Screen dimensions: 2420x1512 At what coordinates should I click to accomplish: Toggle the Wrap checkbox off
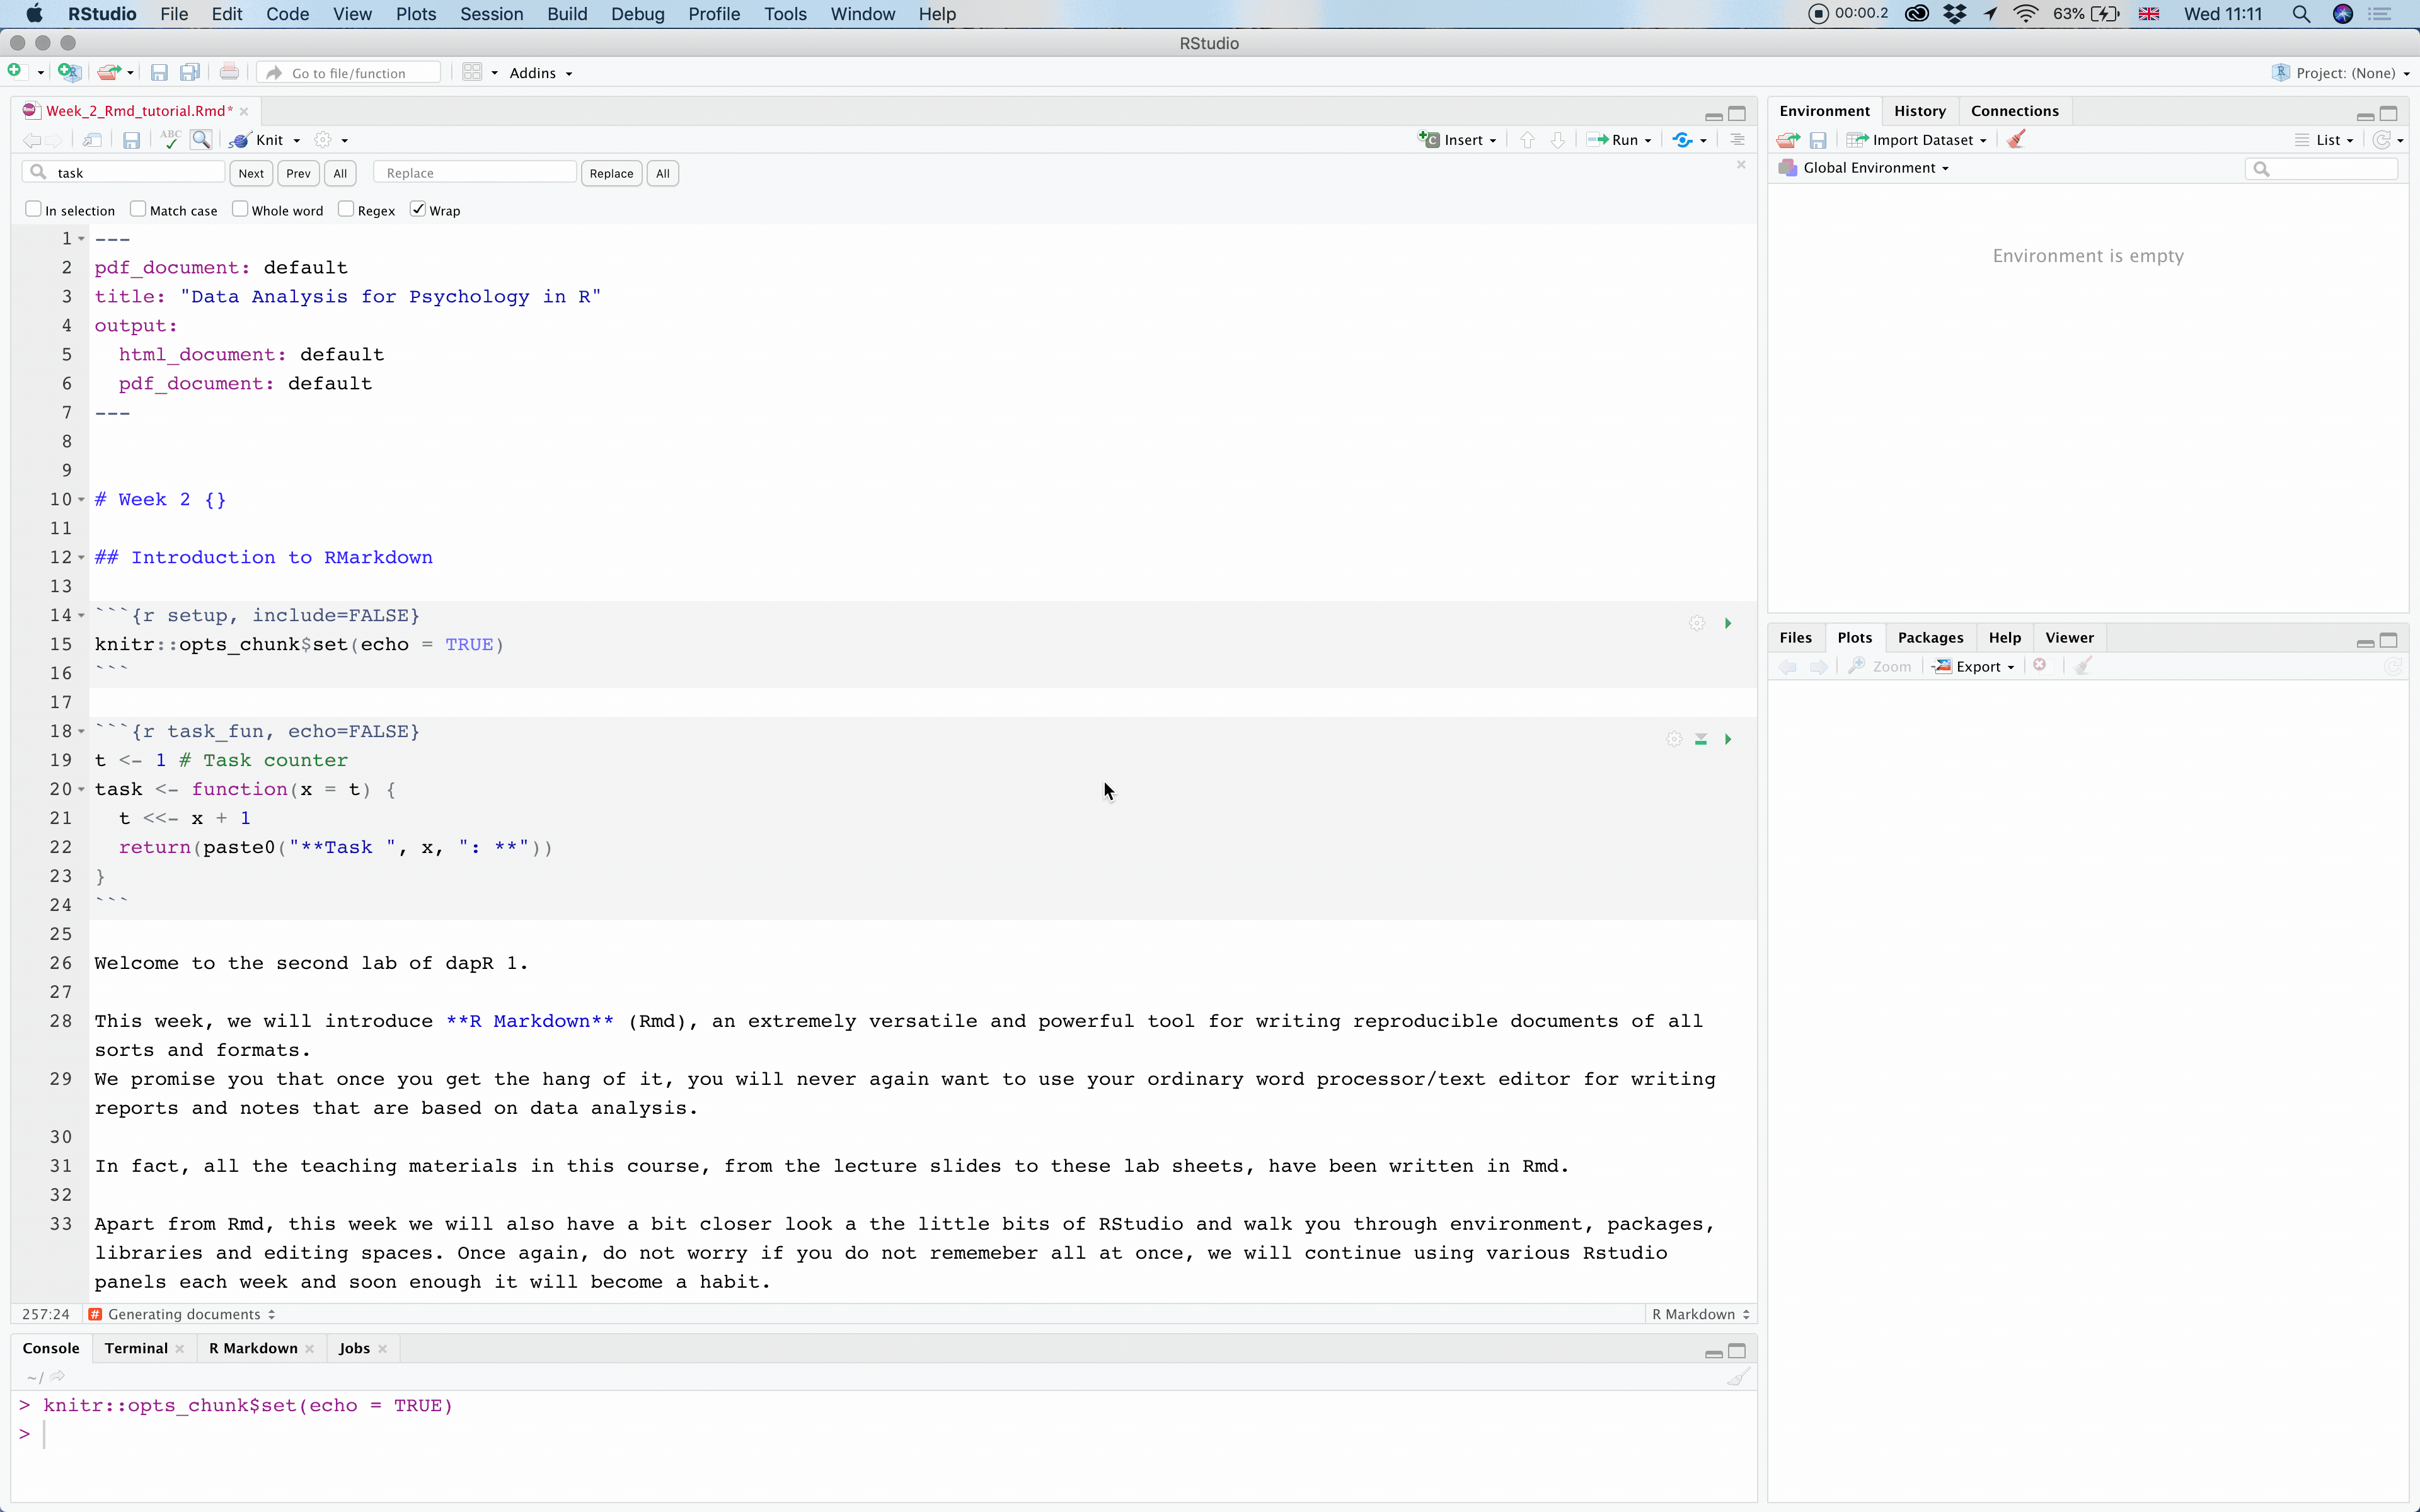[418, 209]
